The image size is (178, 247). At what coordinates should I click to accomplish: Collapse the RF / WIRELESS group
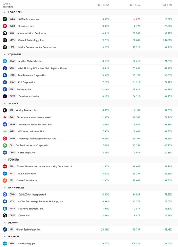click(5, 188)
